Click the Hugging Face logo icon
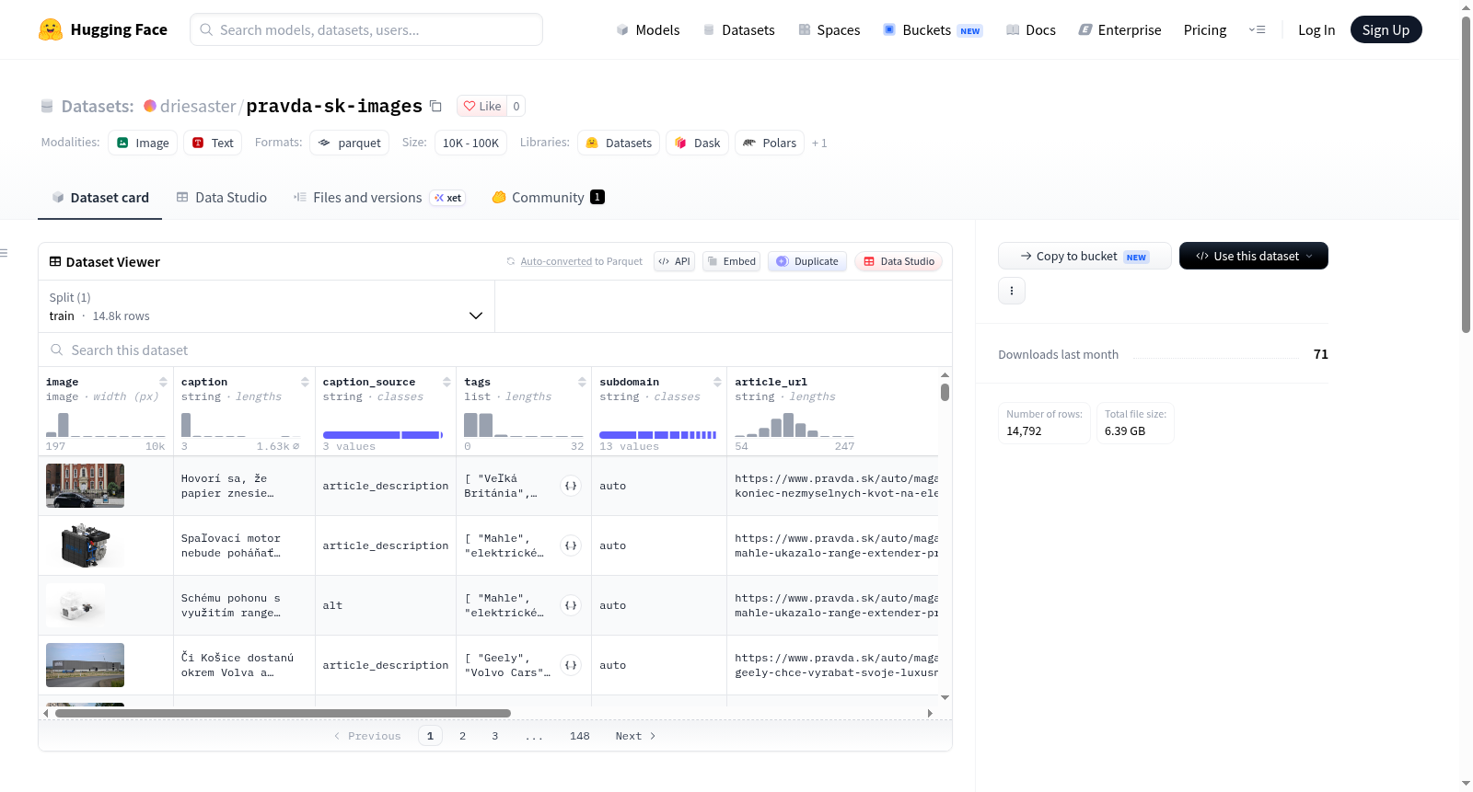Viewport: 1473px width, 792px height. click(51, 29)
